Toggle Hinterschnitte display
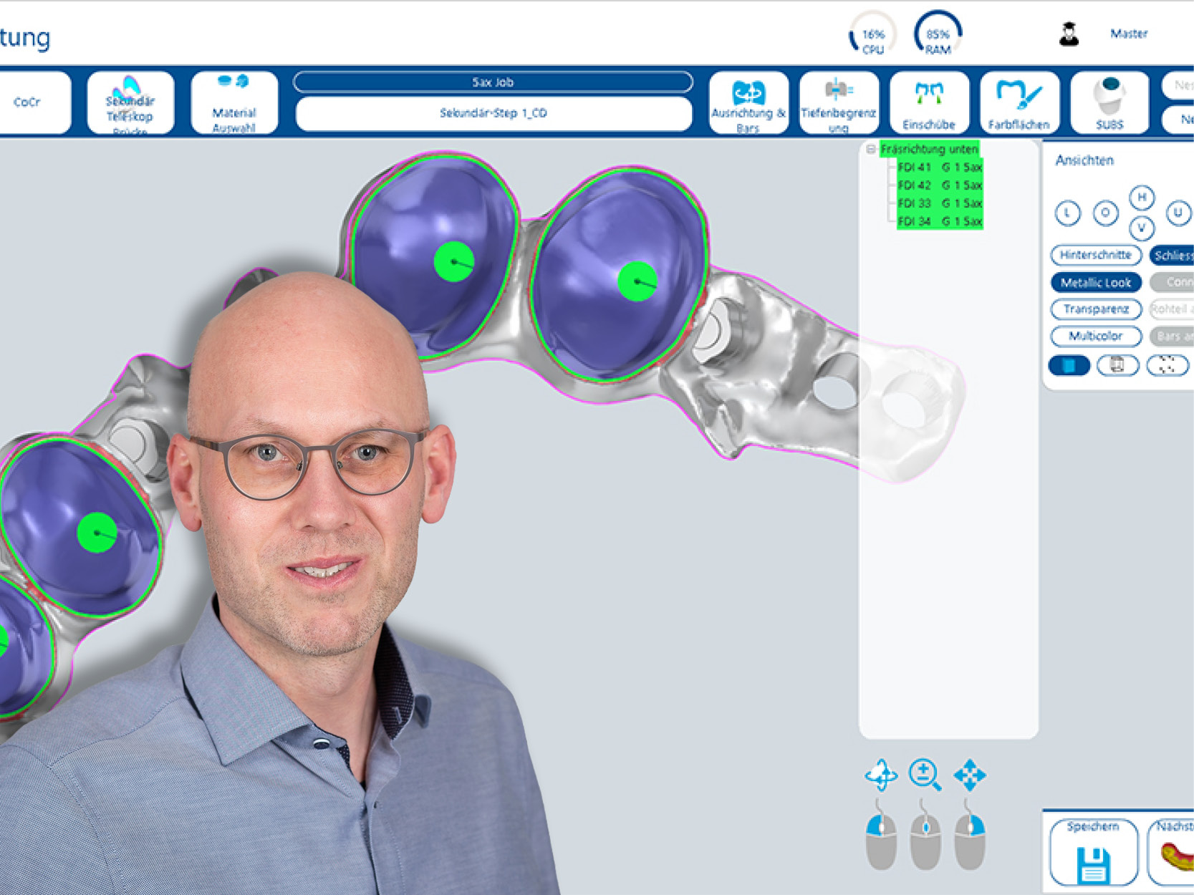The width and height of the screenshot is (1194, 895). (x=1096, y=255)
